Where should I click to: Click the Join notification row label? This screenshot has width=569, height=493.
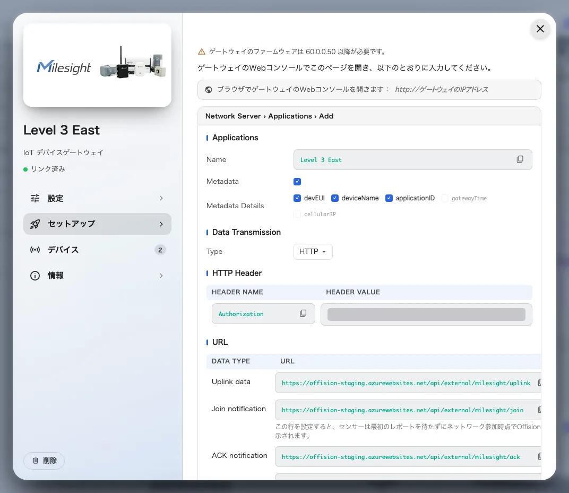(239, 409)
